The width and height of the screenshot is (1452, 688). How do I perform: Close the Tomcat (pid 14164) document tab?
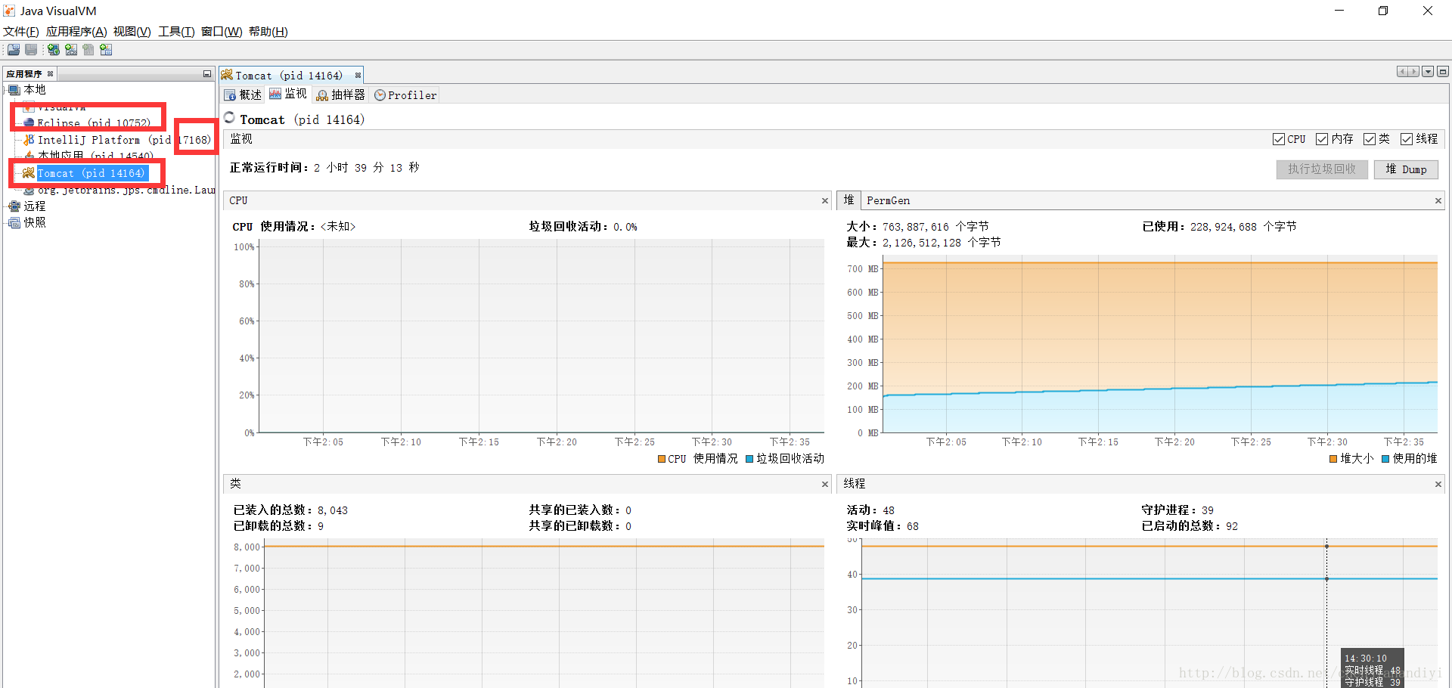tap(358, 76)
